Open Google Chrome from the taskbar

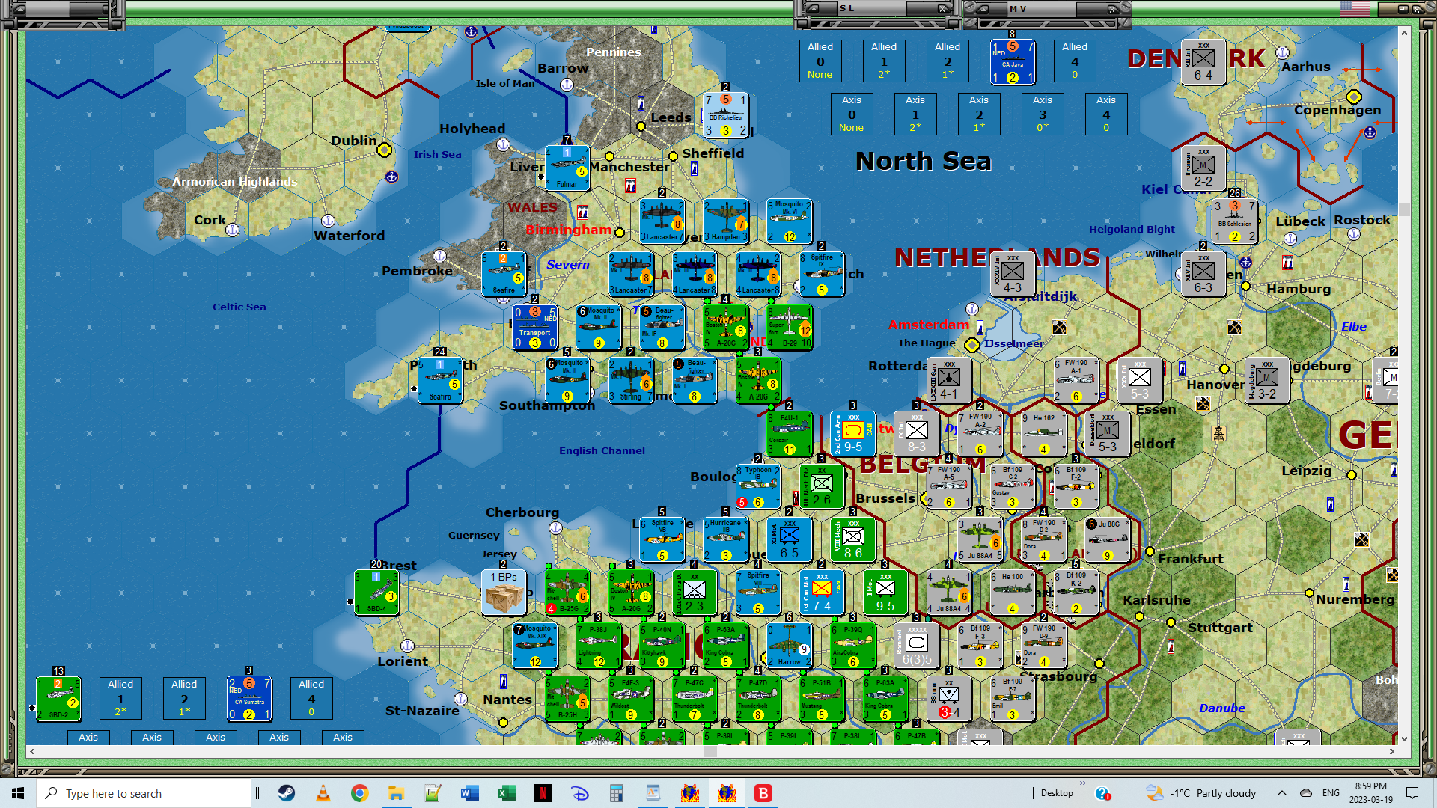click(360, 793)
